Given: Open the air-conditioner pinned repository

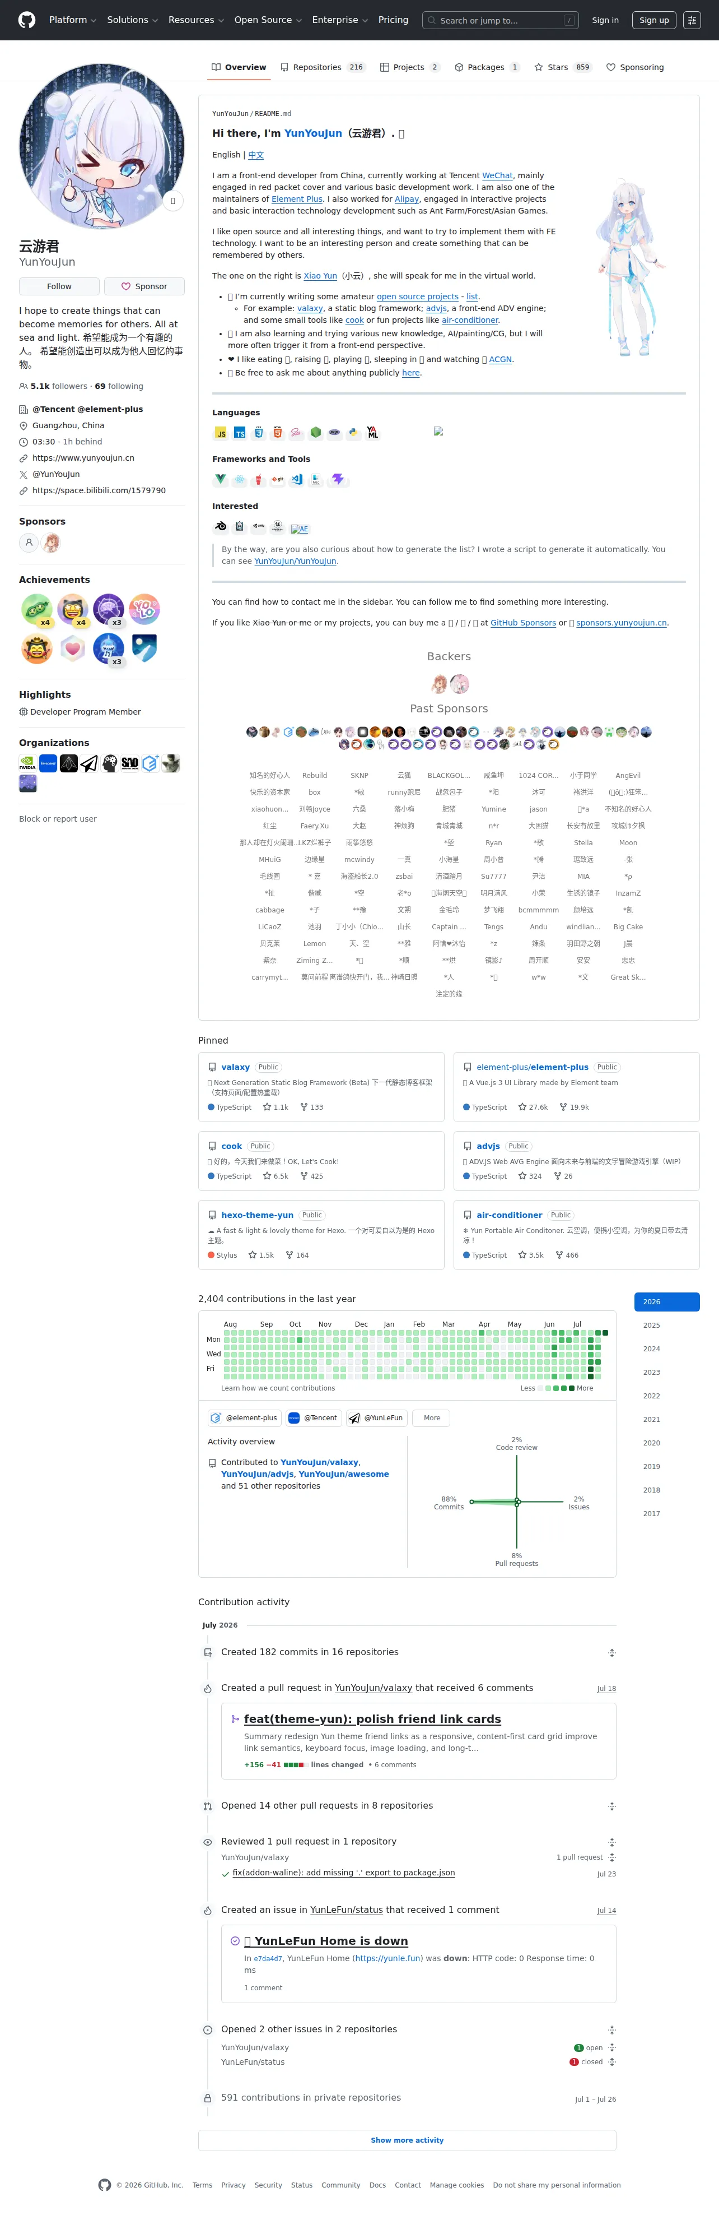Looking at the screenshot, I should pos(510,1215).
